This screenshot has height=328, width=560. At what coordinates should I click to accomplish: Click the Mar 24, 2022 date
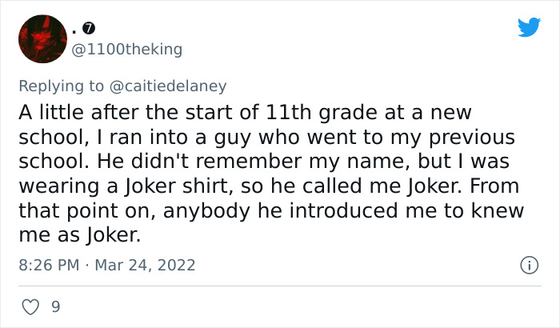point(146,264)
